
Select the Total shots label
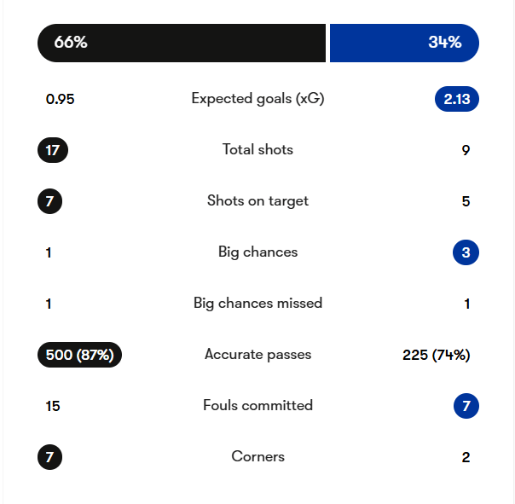coord(257,150)
